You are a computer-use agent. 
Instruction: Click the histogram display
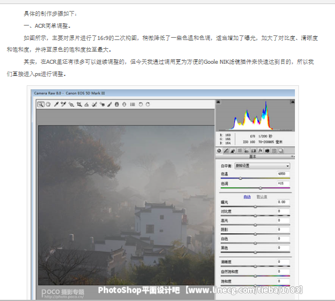[255, 115]
